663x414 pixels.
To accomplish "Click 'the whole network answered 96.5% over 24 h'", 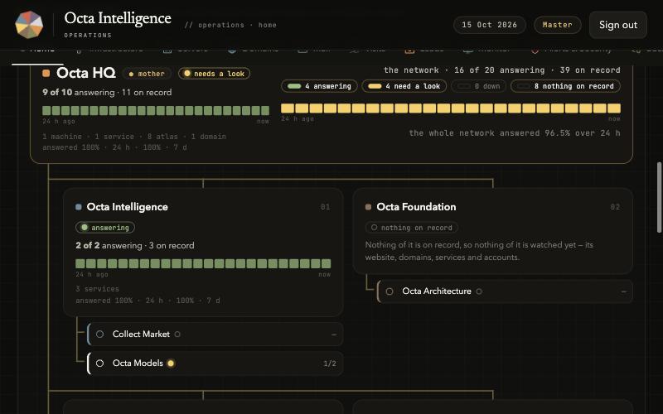I will tap(515, 133).
